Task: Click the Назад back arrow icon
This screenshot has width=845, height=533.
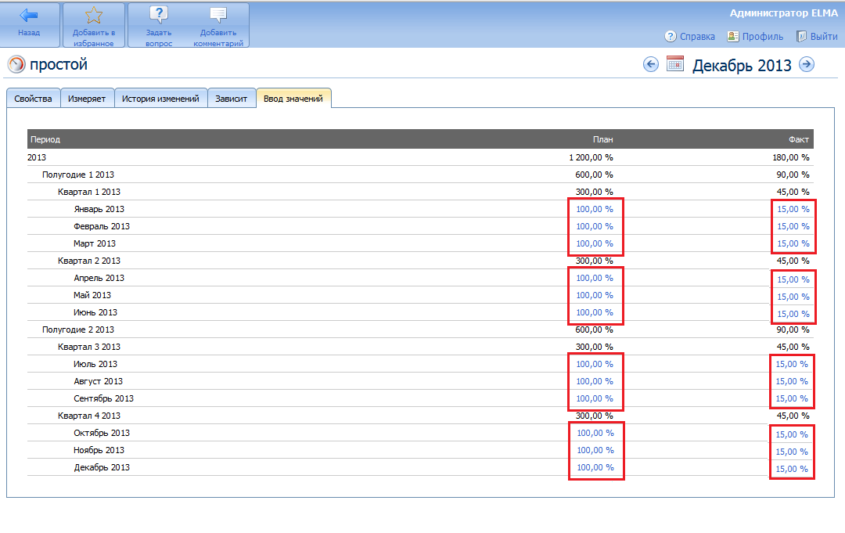Action: [x=29, y=16]
